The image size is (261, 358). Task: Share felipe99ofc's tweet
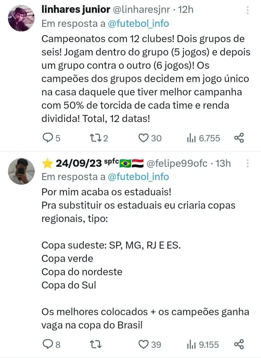[239, 345]
